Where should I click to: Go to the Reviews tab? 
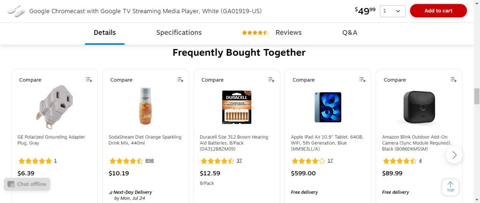click(288, 33)
